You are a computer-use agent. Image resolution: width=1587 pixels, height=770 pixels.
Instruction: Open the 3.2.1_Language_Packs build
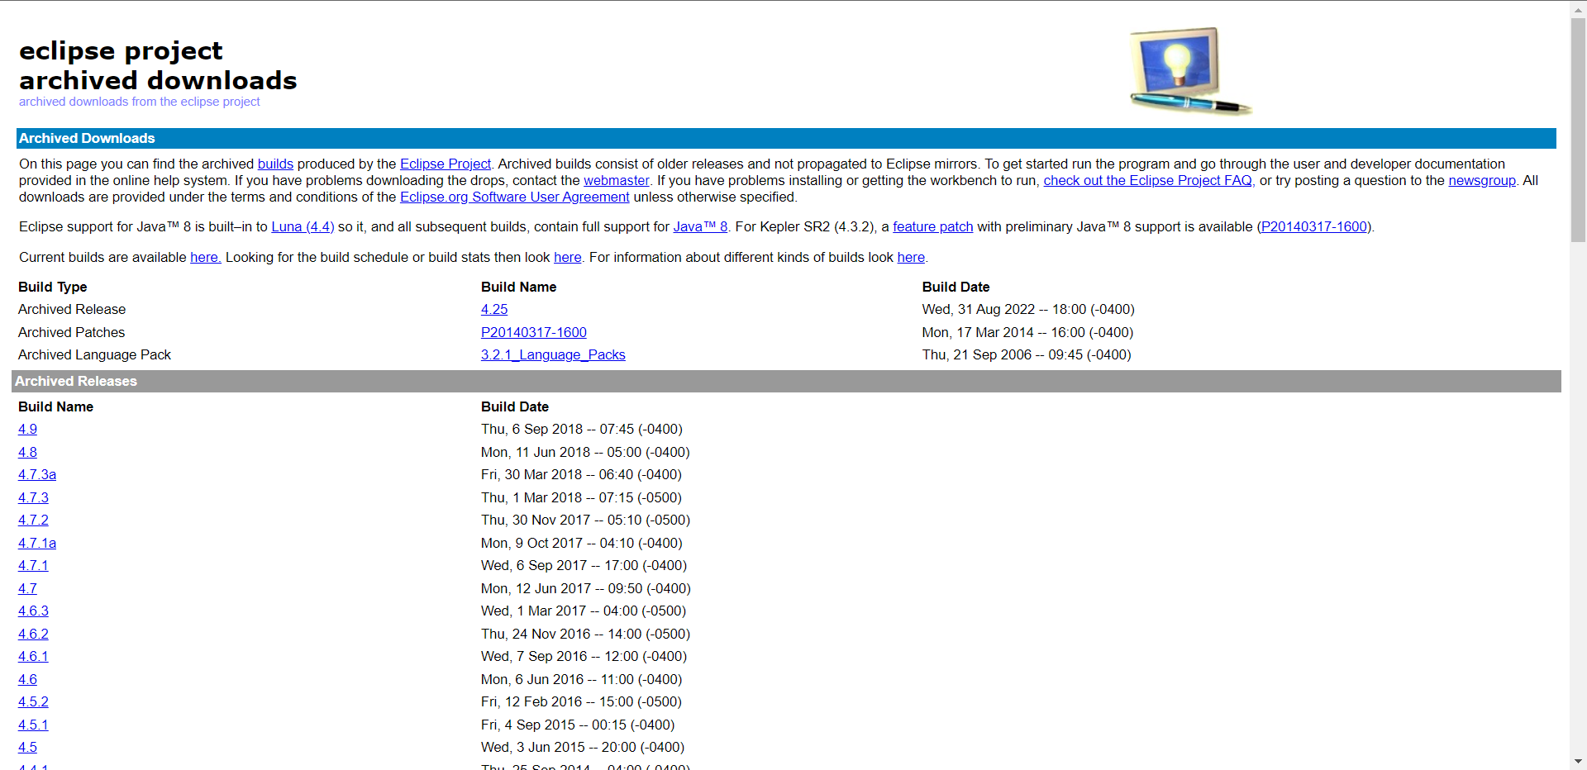coord(553,354)
